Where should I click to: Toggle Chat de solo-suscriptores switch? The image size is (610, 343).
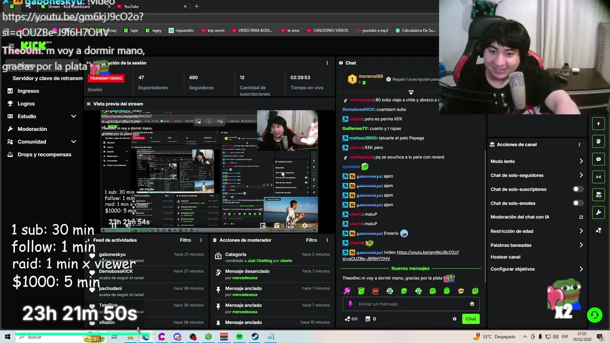[x=578, y=189]
